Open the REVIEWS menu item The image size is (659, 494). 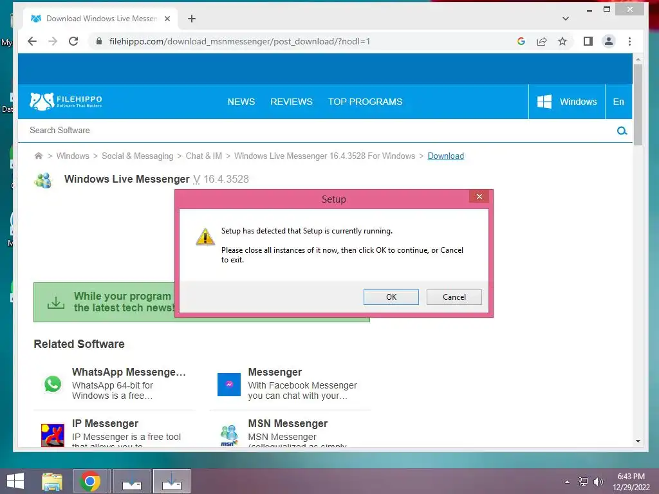pos(292,102)
